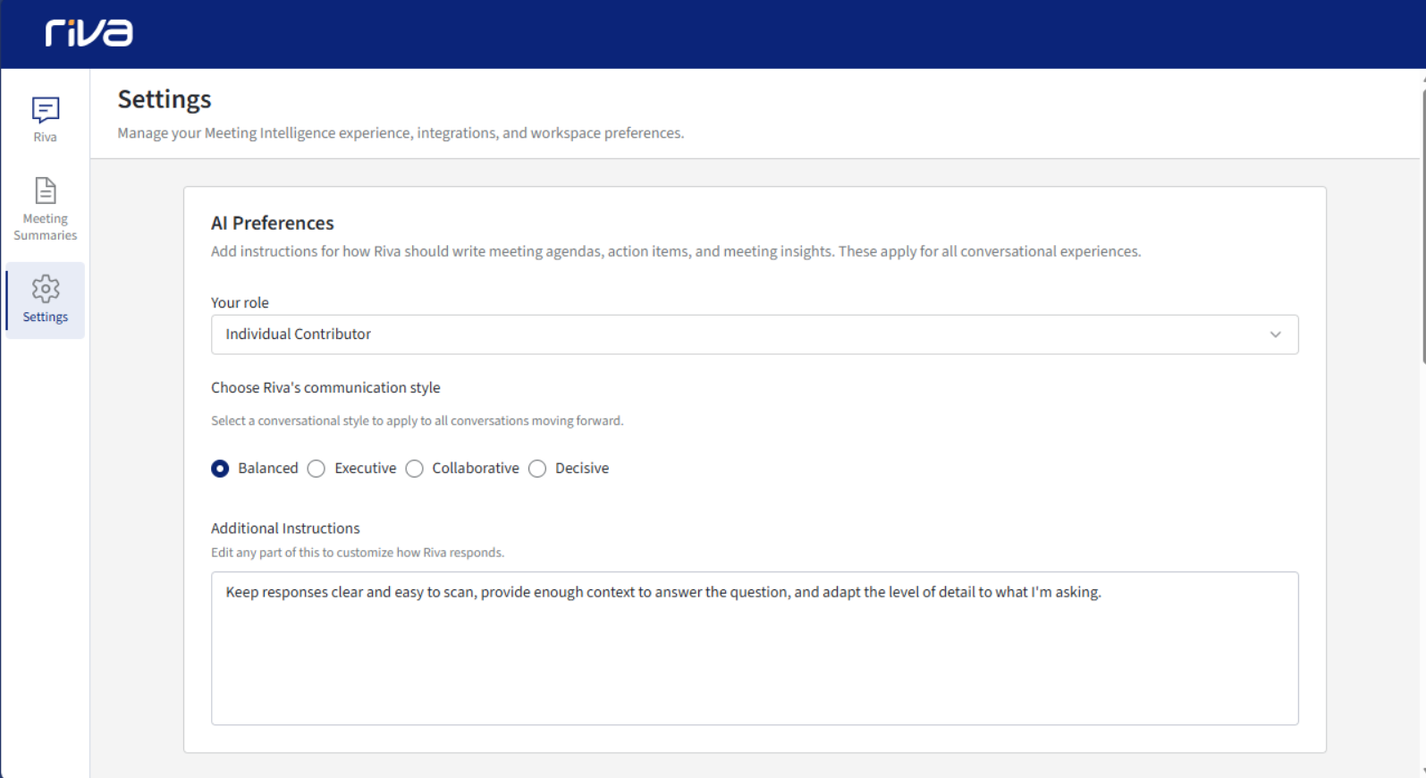Image resolution: width=1426 pixels, height=778 pixels.
Task: Click into the Additional Instructions text box
Action: [755, 648]
